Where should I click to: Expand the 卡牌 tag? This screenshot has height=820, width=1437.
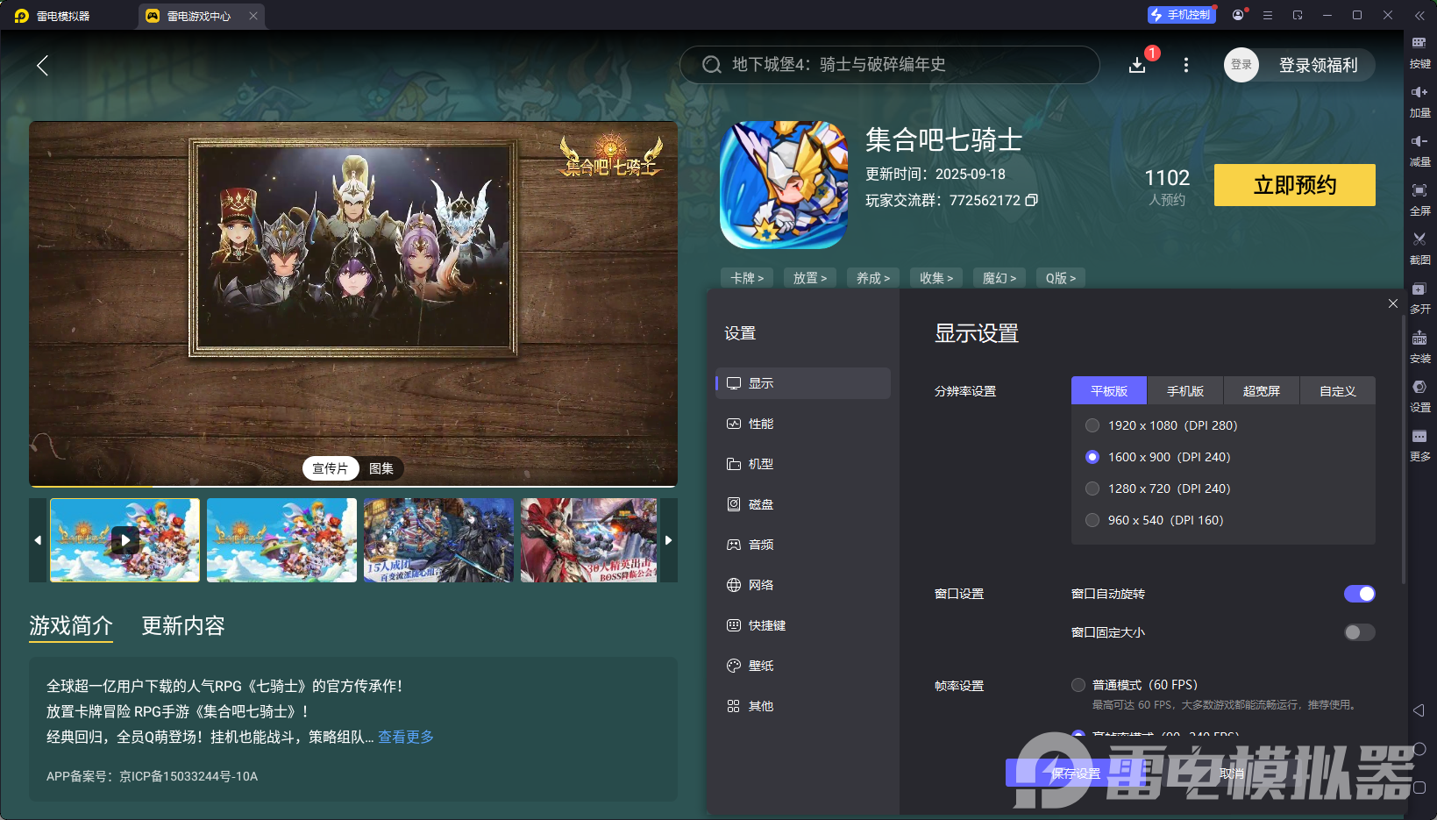click(747, 278)
